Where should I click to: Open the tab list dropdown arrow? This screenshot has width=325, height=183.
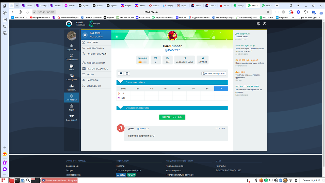pyautogui.click(x=17, y=6)
